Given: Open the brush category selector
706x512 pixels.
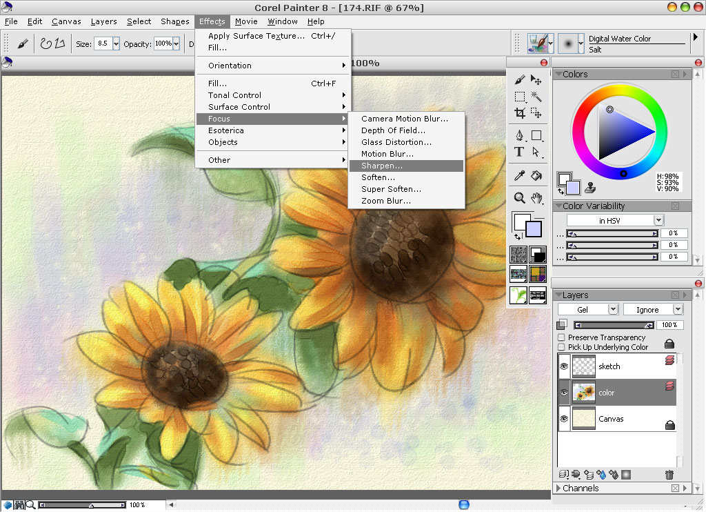Looking at the screenshot, I should coord(541,43).
